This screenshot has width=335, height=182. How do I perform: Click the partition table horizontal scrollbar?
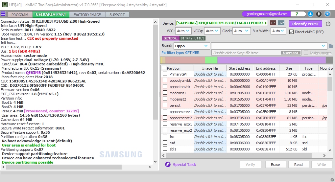click(239, 155)
